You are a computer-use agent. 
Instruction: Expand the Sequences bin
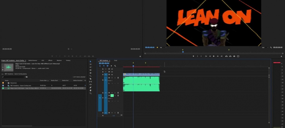click(x=6, y=83)
